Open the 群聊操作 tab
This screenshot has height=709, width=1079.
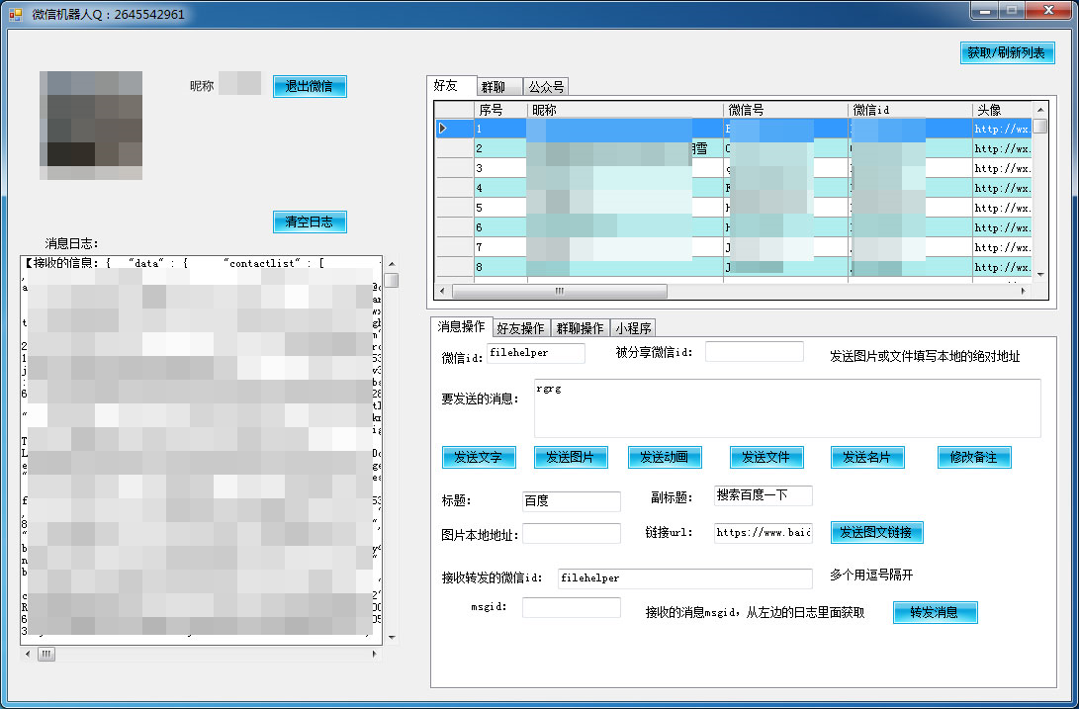[x=579, y=327]
